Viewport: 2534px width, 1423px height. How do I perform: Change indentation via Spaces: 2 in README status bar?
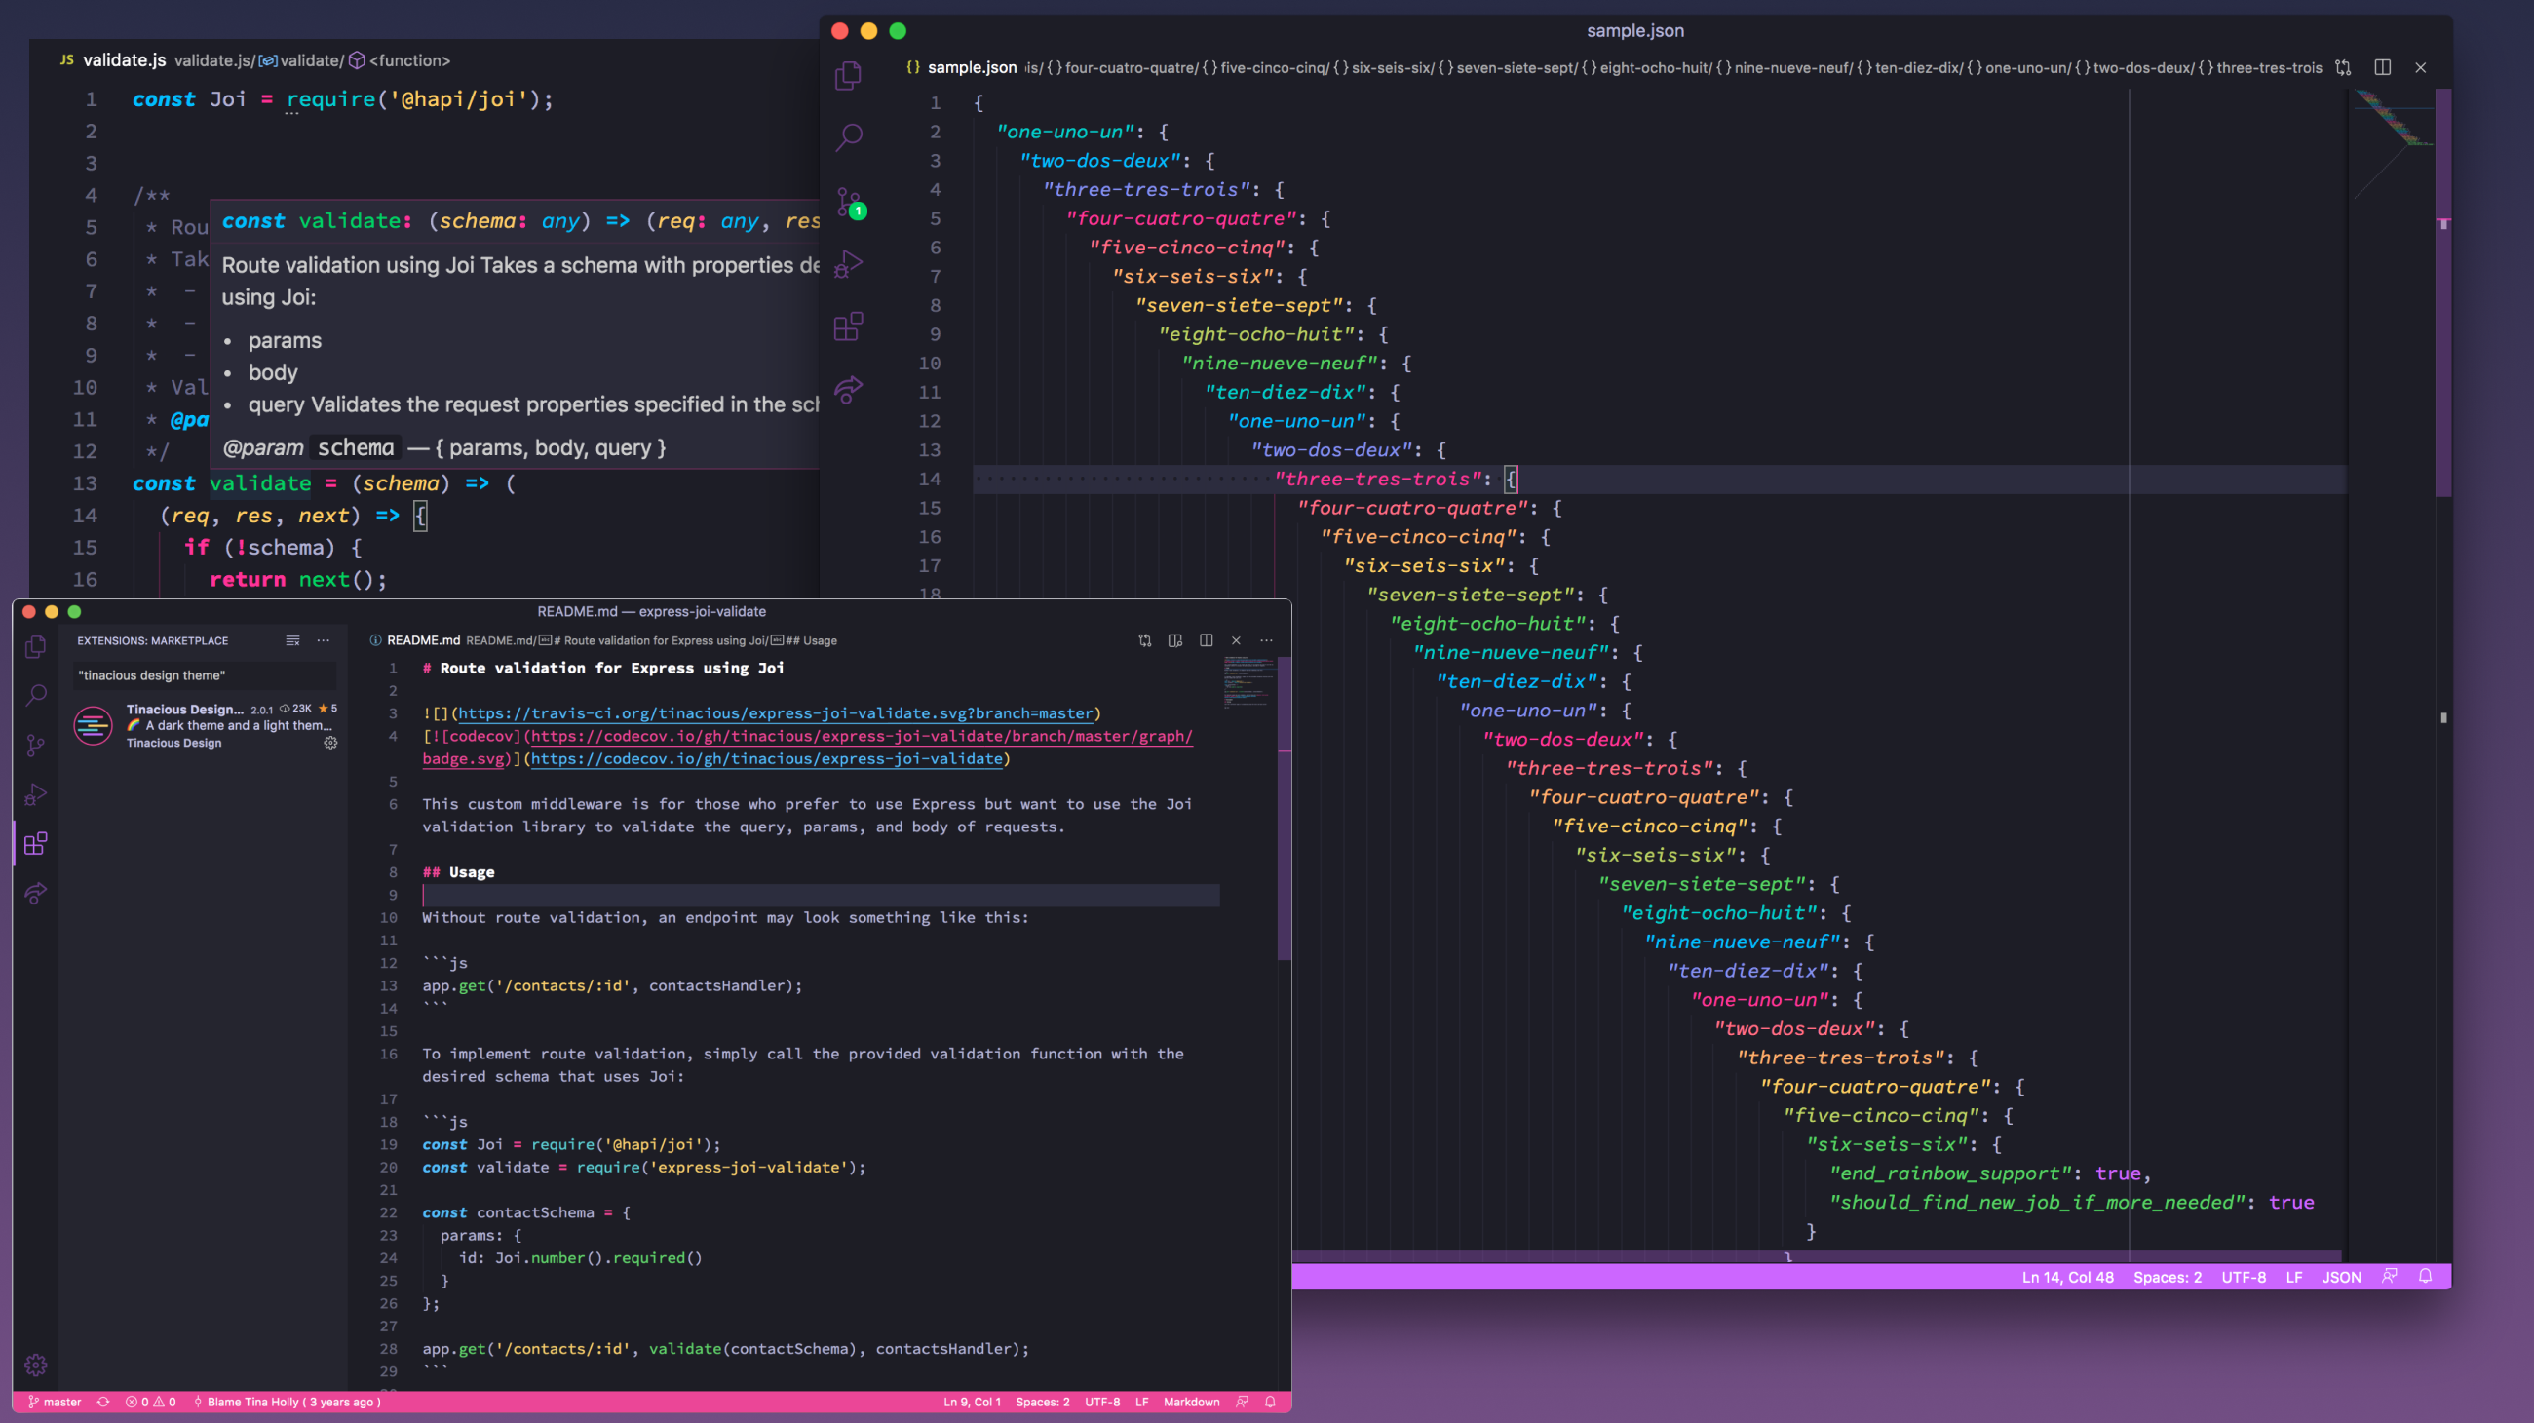click(x=1042, y=1403)
